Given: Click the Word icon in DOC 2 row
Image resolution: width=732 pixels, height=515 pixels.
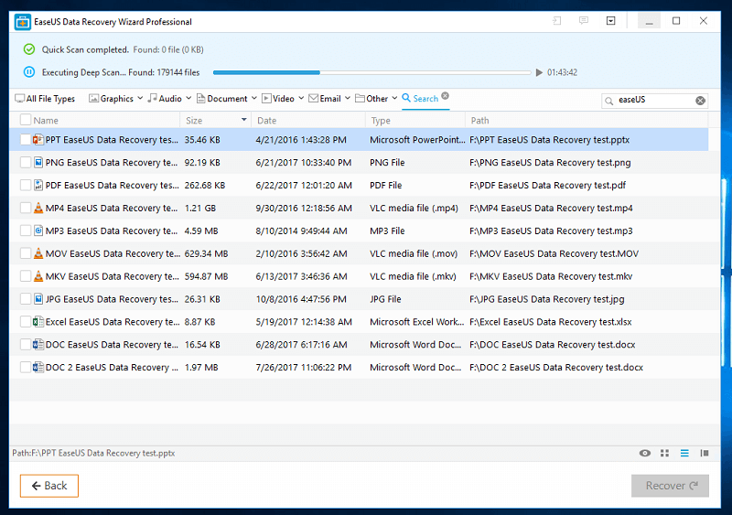Looking at the screenshot, I should click(38, 368).
